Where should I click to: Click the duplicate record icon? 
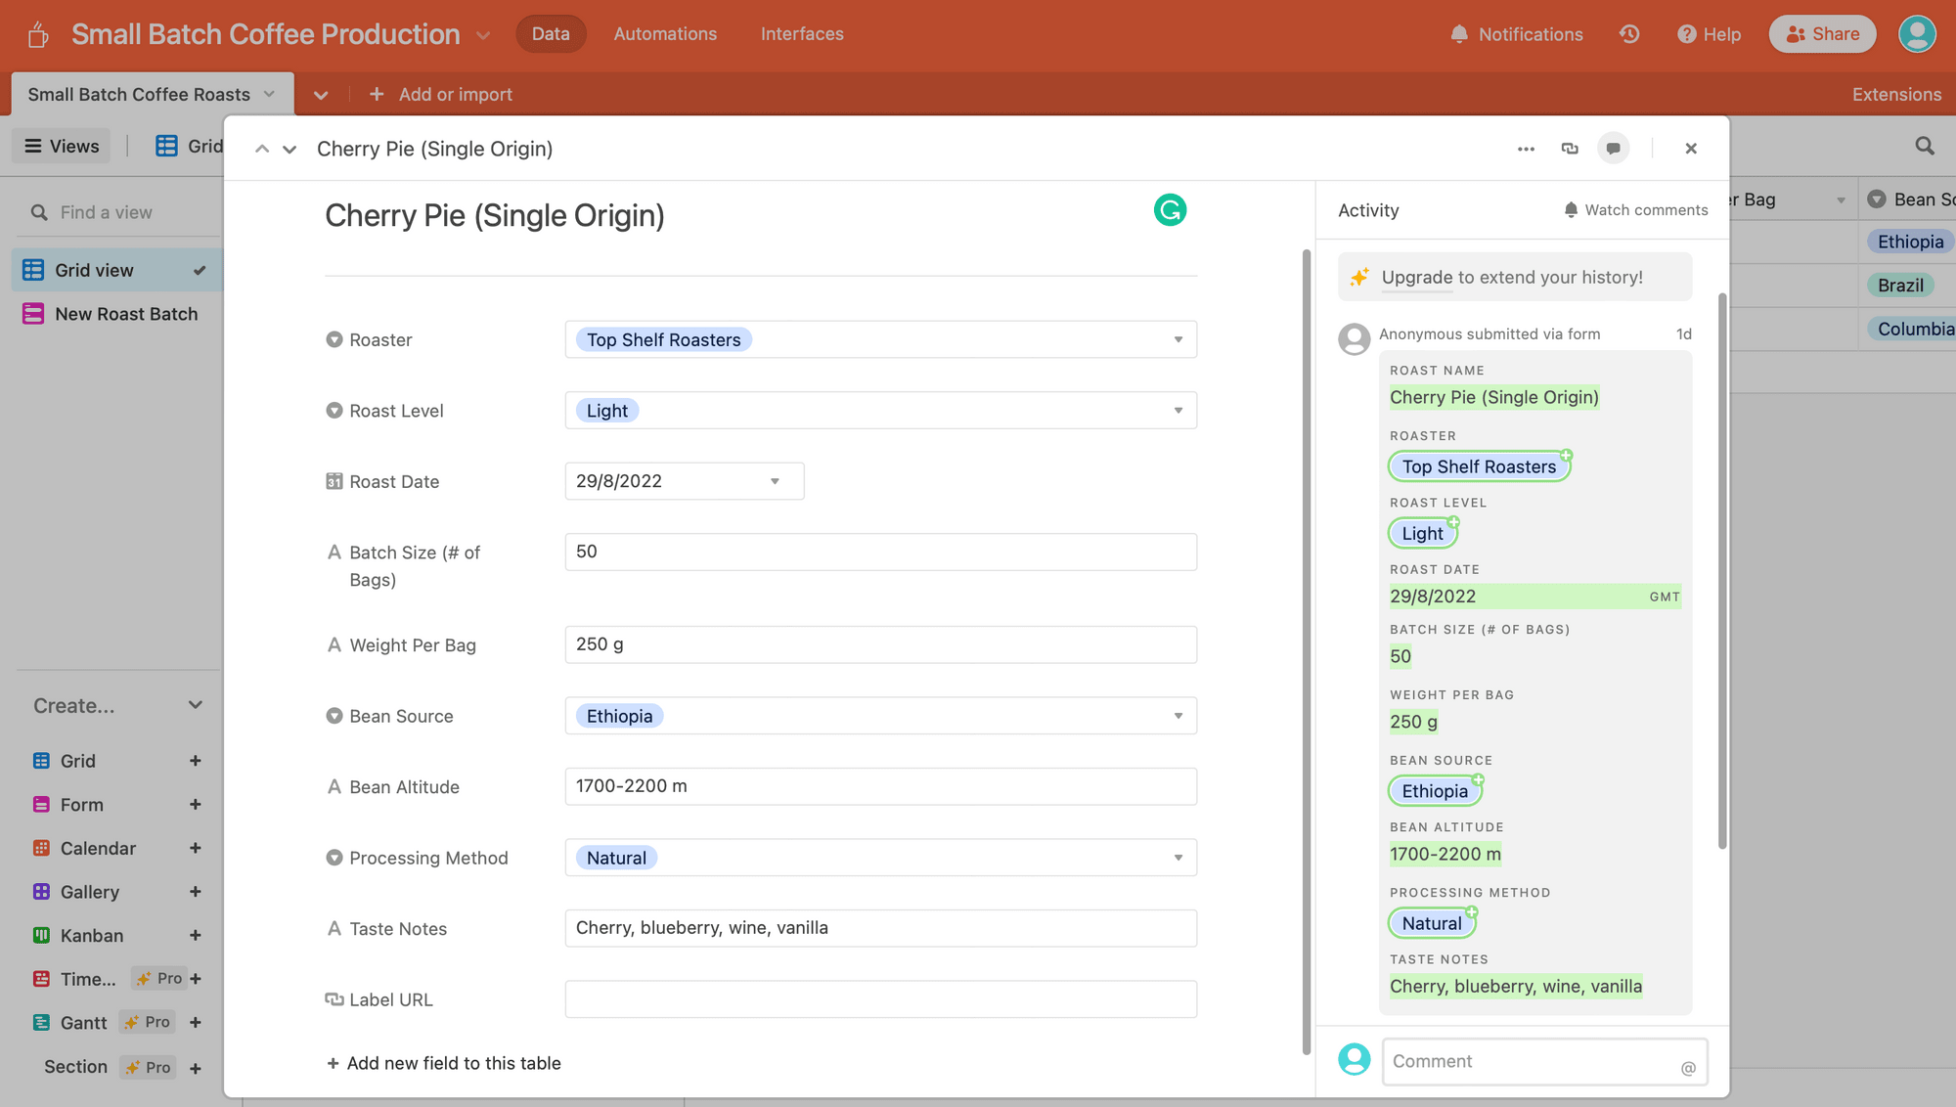click(x=1568, y=148)
